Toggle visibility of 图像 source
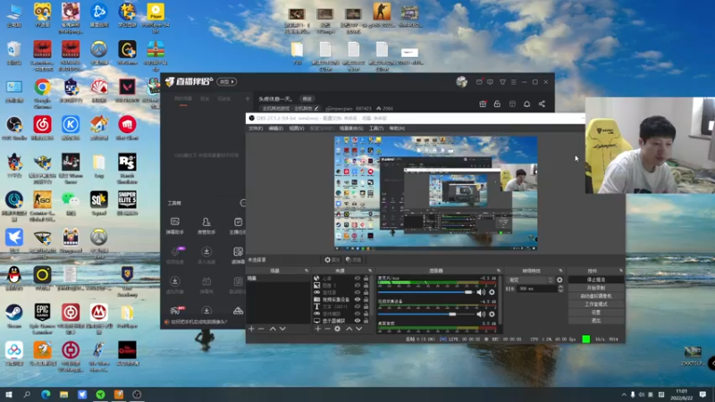Screen dimensions: 715x402 pyautogui.click(x=357, y=285)
